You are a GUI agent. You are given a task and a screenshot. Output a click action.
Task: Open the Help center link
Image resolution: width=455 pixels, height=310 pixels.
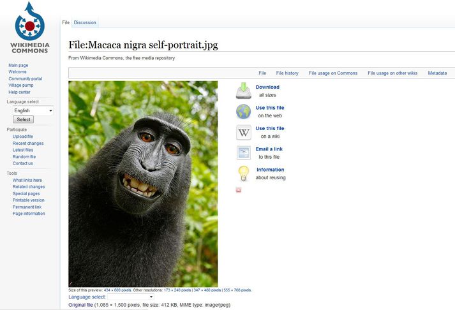coord(19,92)
